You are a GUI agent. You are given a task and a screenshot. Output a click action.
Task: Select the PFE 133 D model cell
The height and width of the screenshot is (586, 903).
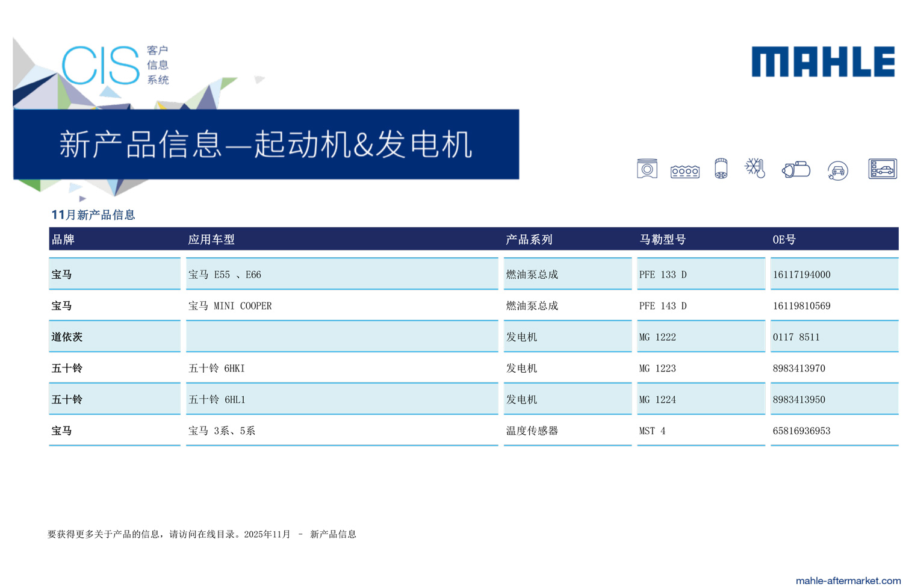663,275
